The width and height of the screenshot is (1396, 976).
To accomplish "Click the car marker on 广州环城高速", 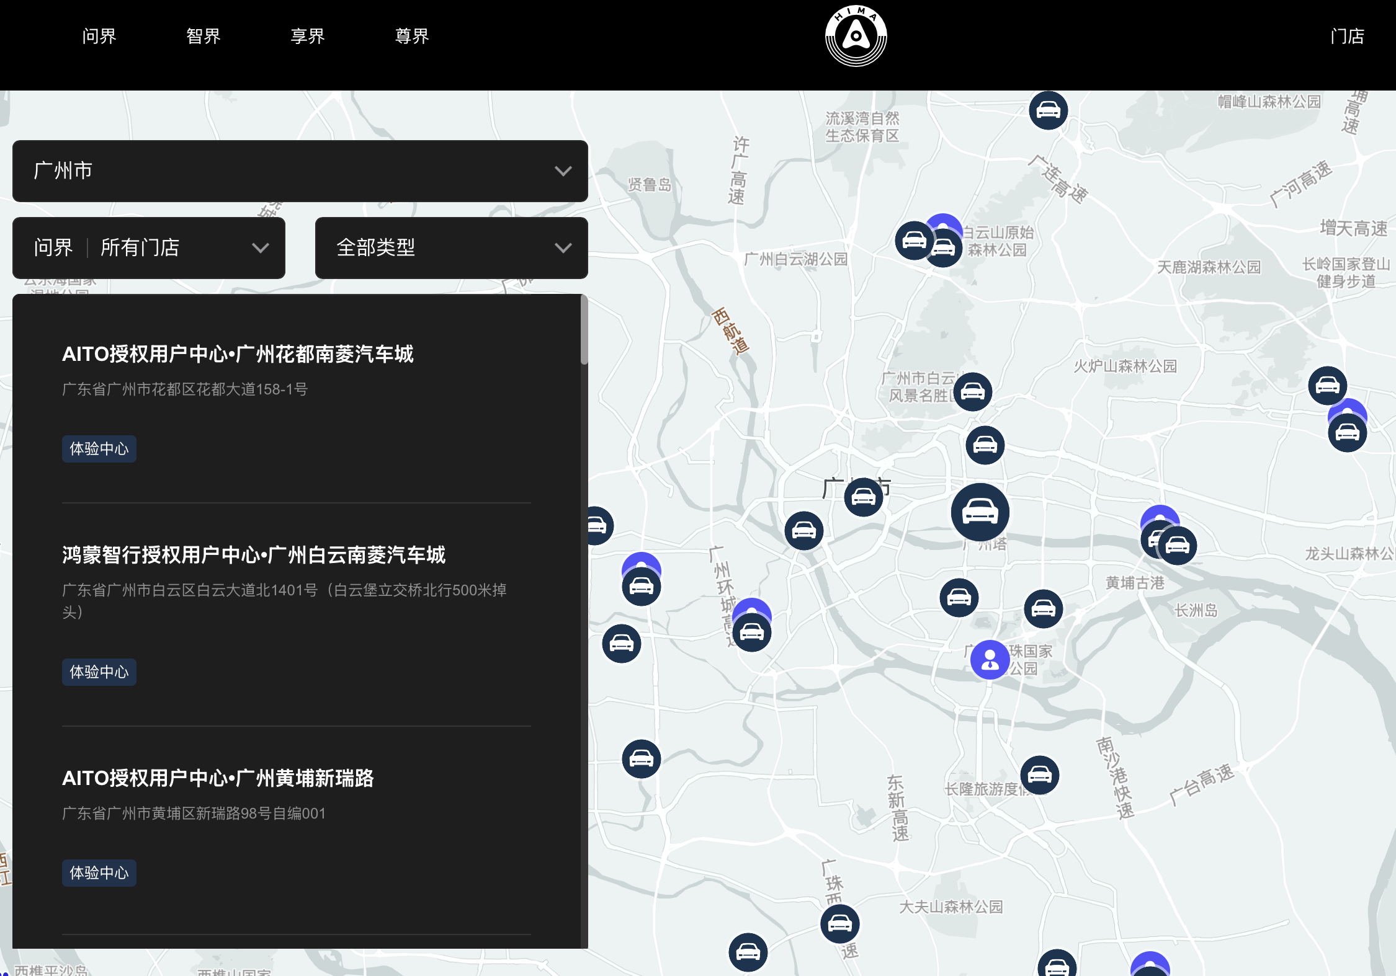I will 752,632.
